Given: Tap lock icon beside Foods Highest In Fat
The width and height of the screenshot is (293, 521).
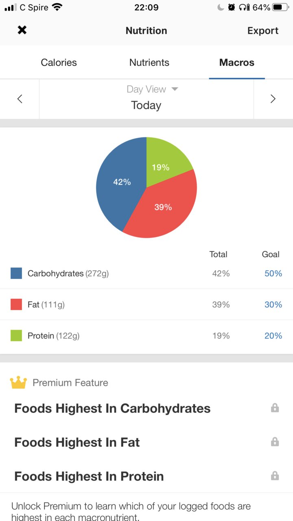Looking at the screenshot, I should click(275, 442).
